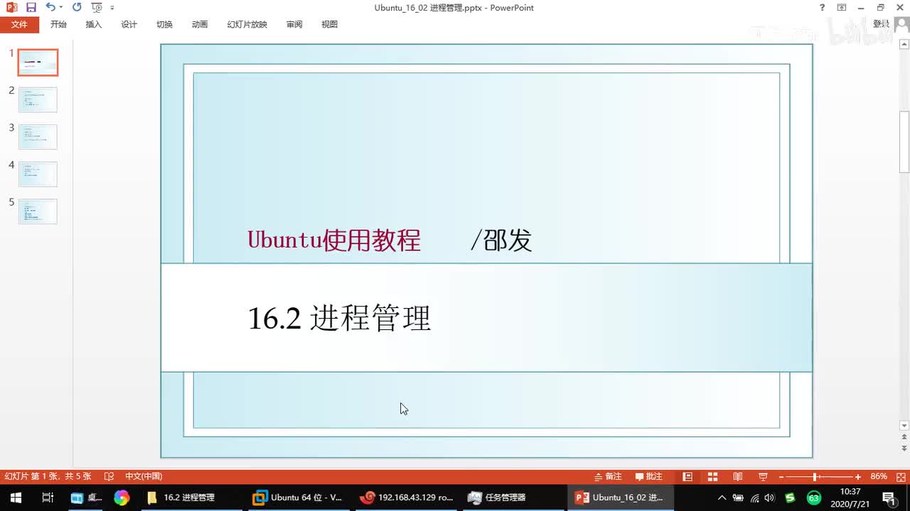Click the 86% zoom level
This screenshot has width=910, height=511.
879,476
